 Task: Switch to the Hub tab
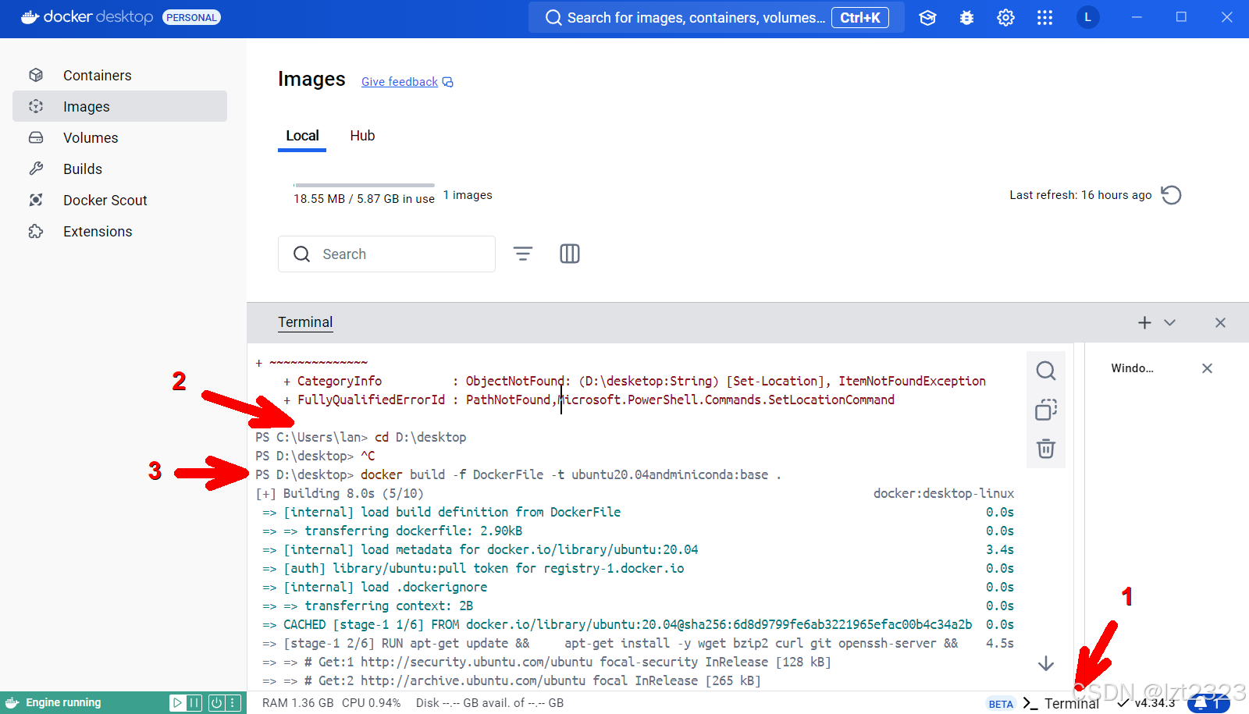click(362, 136)
